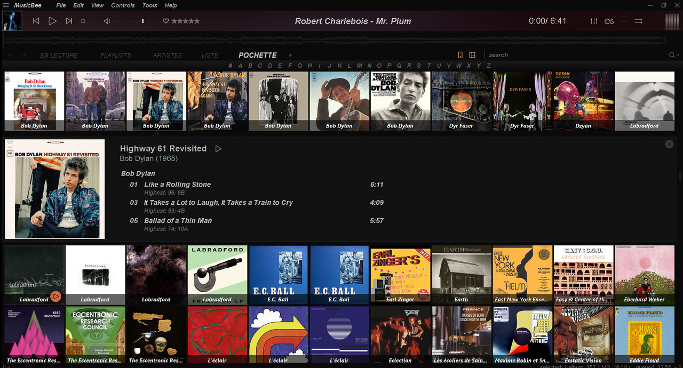Close the album detail panel
The image size is (683, 368).
[669, 144]
